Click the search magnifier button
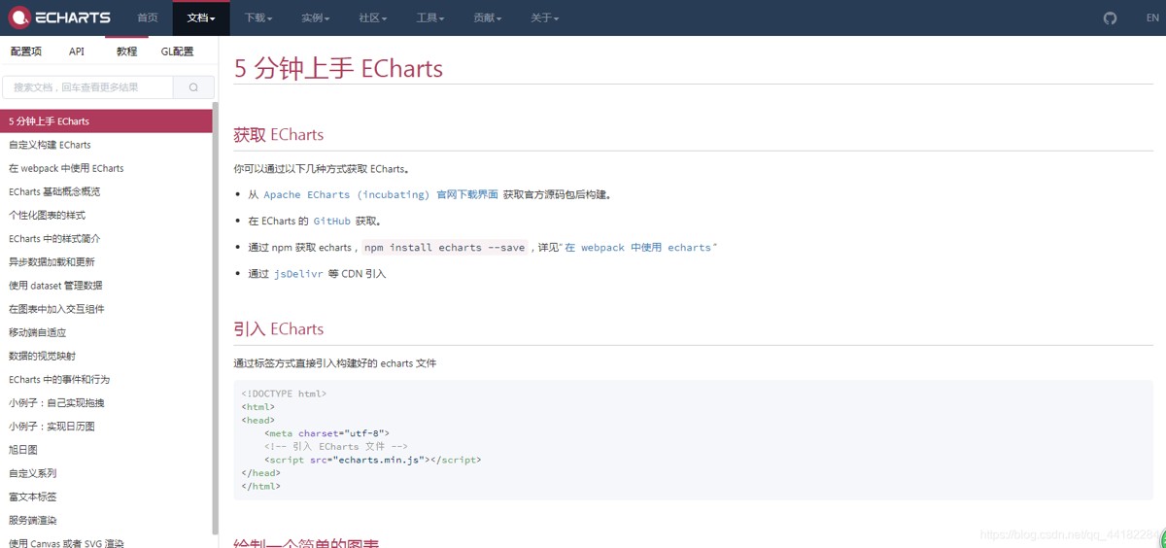Screen dimensions: 1166x548 tap(193, 87)
